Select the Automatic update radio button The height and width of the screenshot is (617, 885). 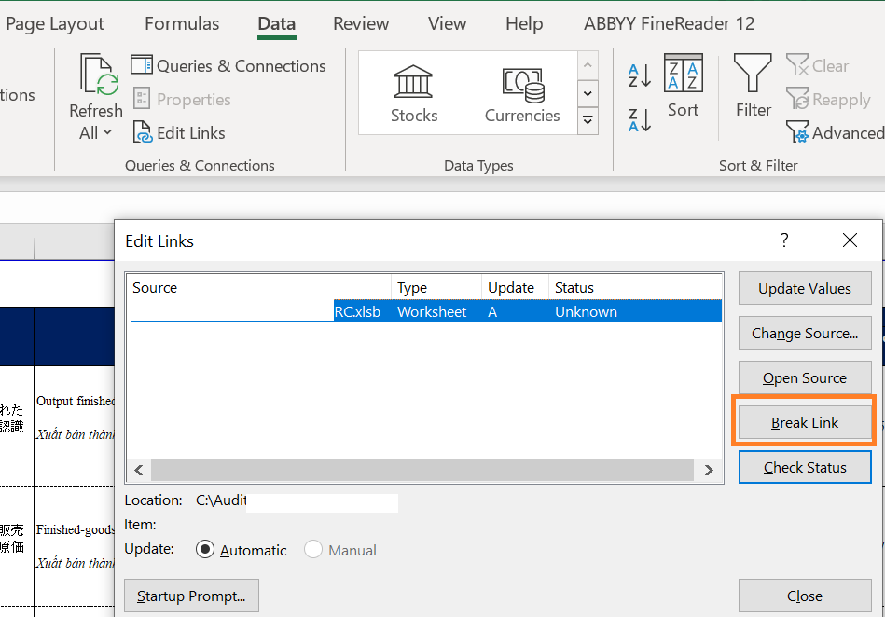(x=205, y=550)
